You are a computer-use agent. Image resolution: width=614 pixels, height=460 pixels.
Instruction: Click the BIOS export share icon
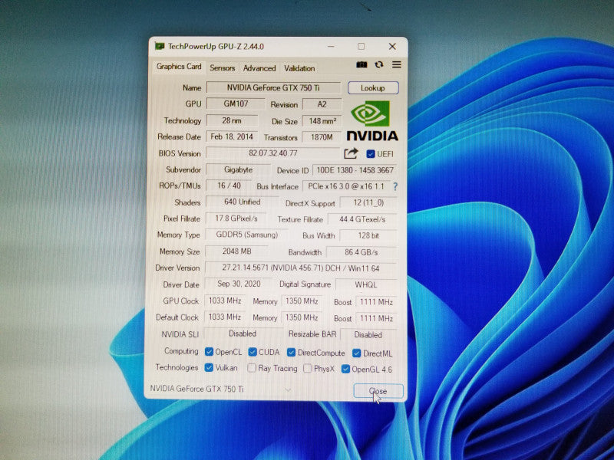point(351,153)
